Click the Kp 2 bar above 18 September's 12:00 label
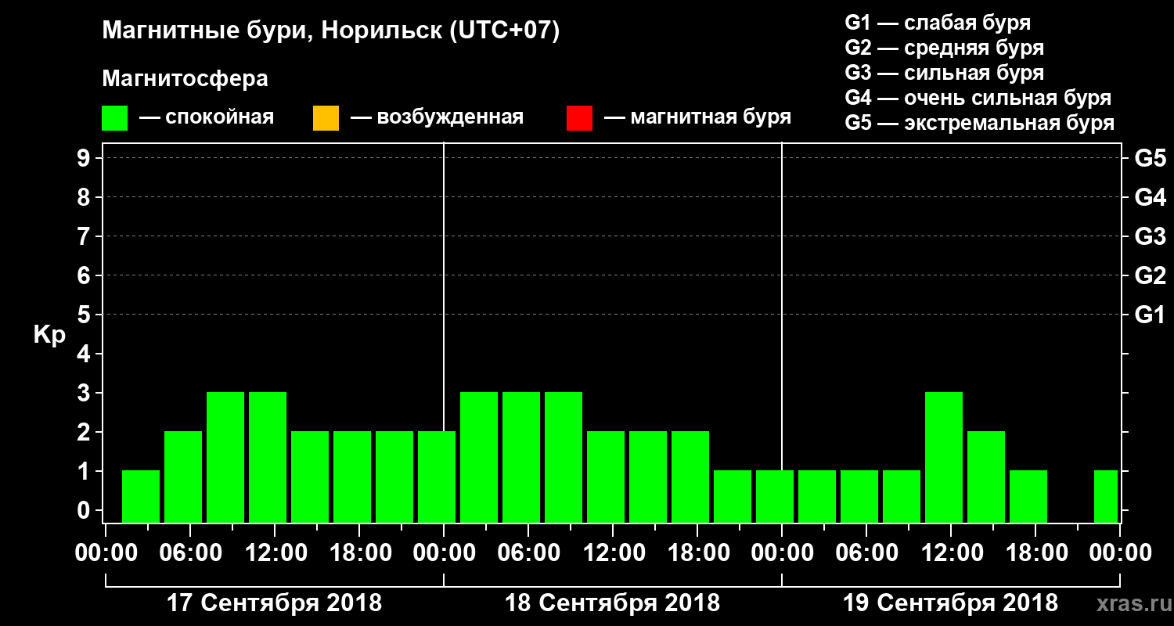1174x626 pixels. 606,477
